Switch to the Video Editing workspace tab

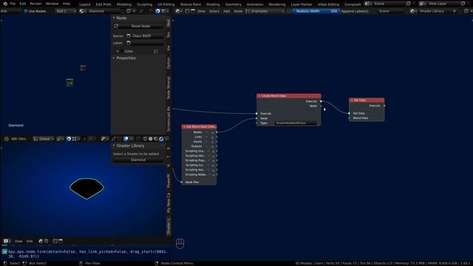(328, 4)
